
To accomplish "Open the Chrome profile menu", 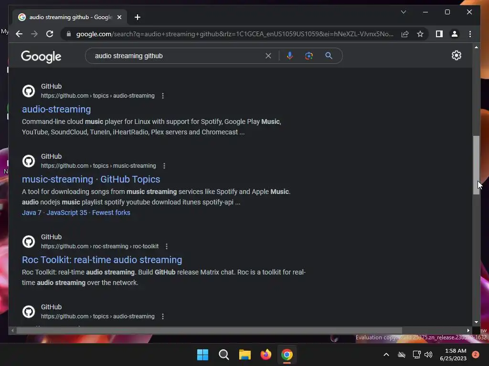I will 455,34.
